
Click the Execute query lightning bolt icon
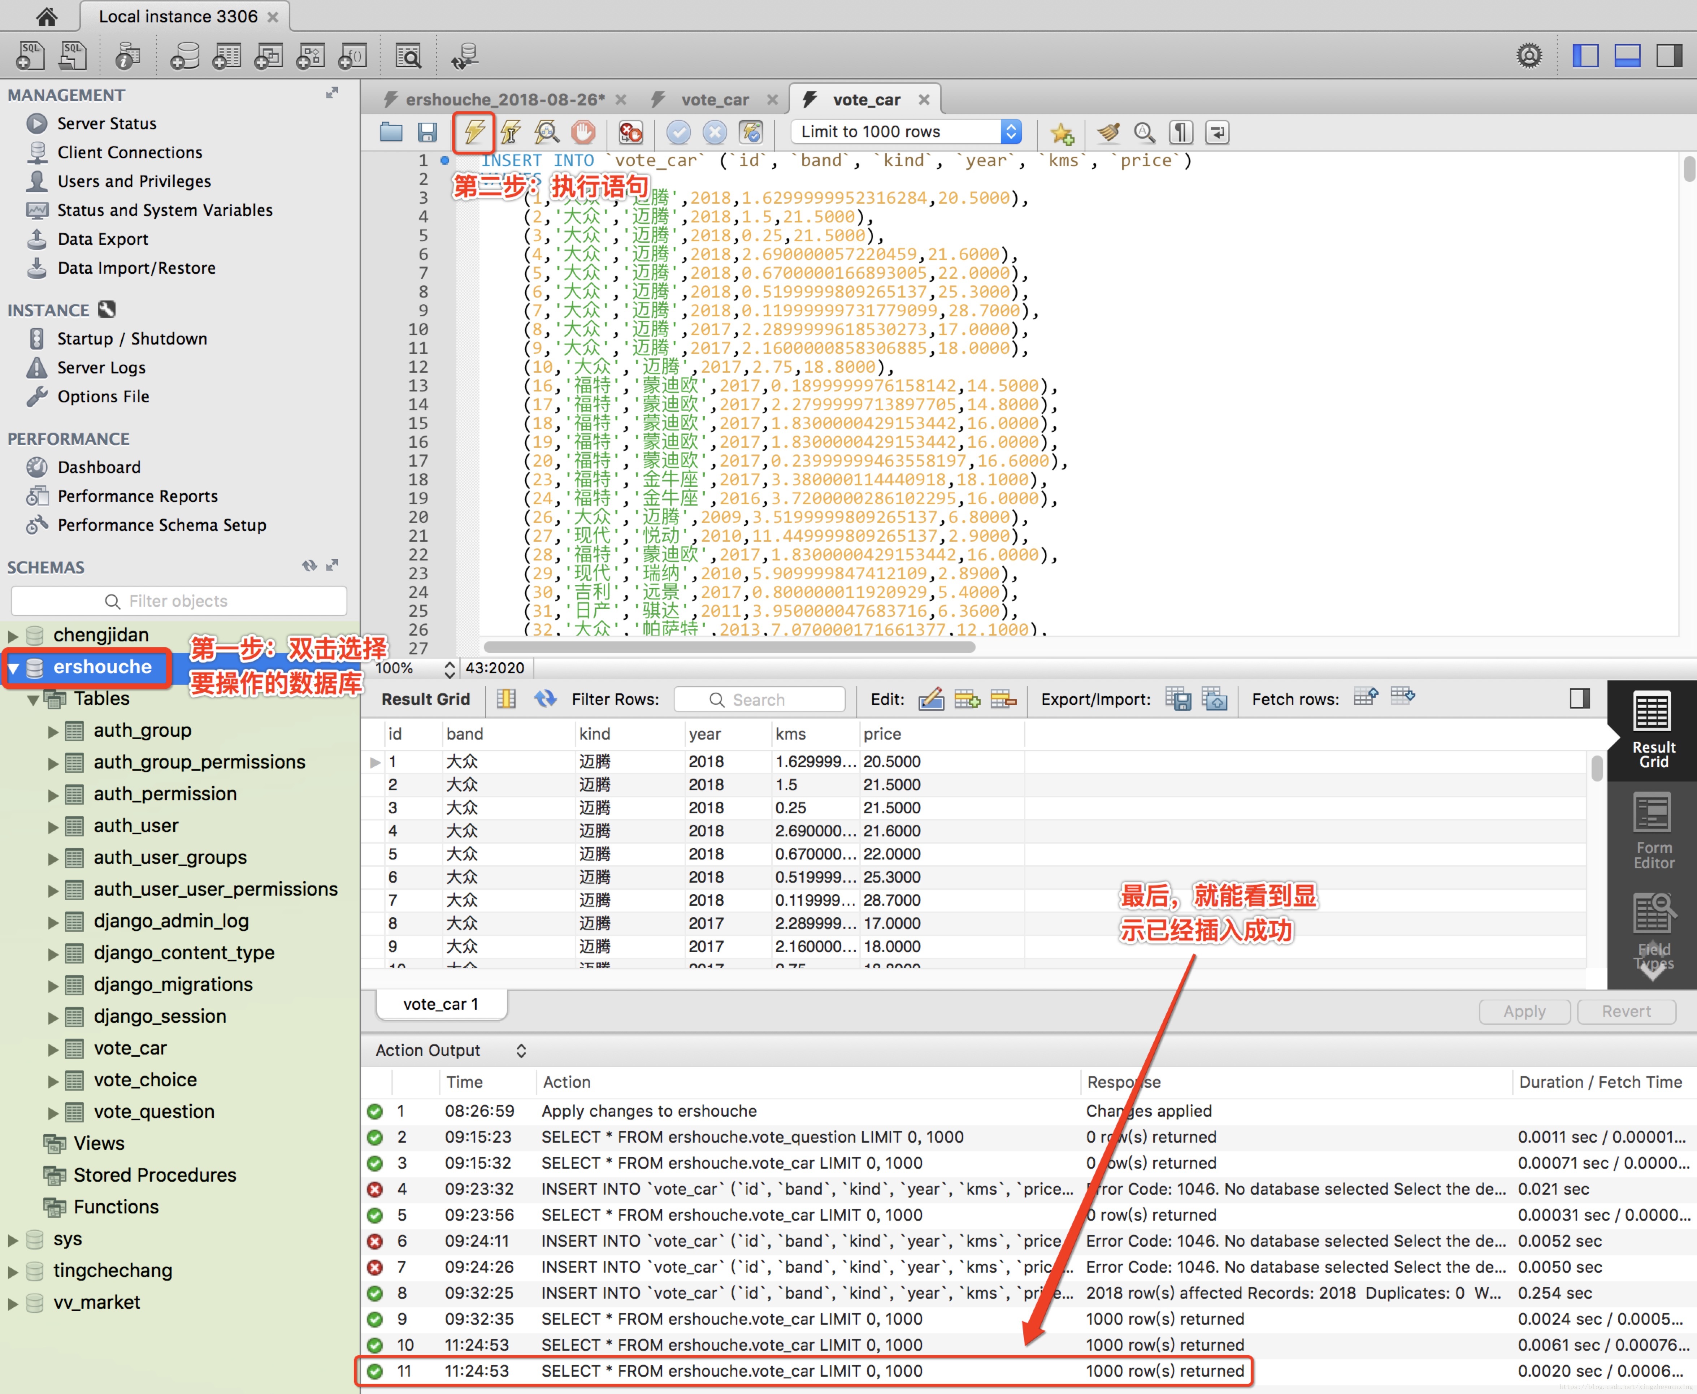coord(474,132)
